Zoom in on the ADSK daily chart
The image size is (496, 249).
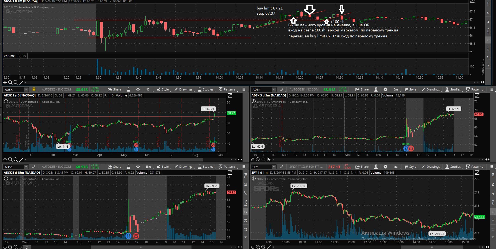click(10, 160)
